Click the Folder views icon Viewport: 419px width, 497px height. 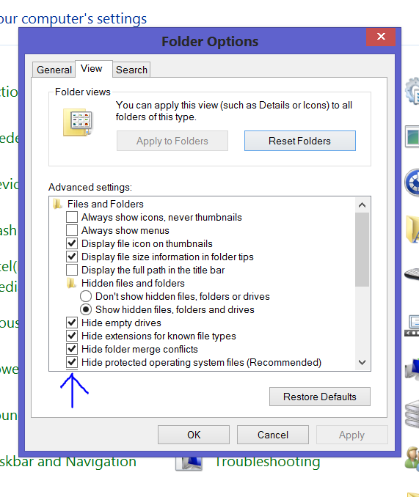[78, 122]
